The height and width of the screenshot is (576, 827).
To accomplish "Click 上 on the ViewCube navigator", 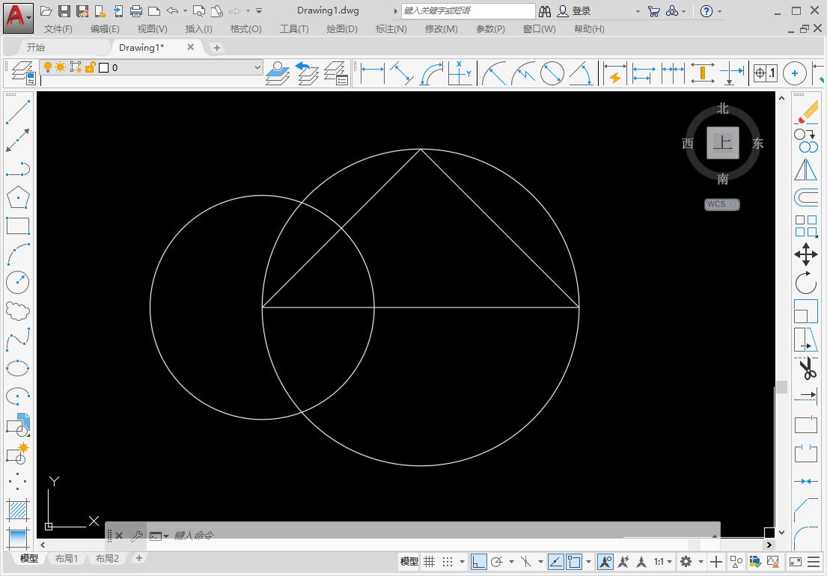I will pos(721,142).
